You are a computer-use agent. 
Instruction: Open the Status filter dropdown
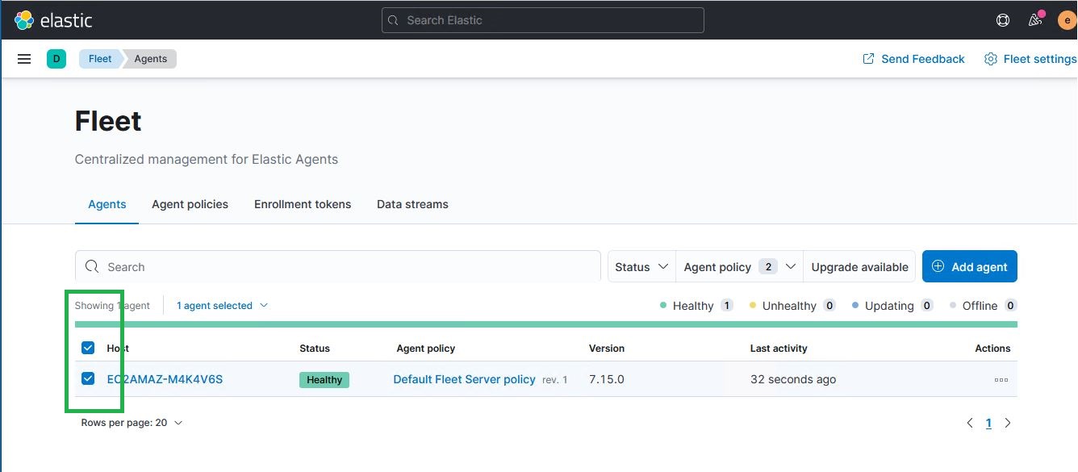(641, 266)
